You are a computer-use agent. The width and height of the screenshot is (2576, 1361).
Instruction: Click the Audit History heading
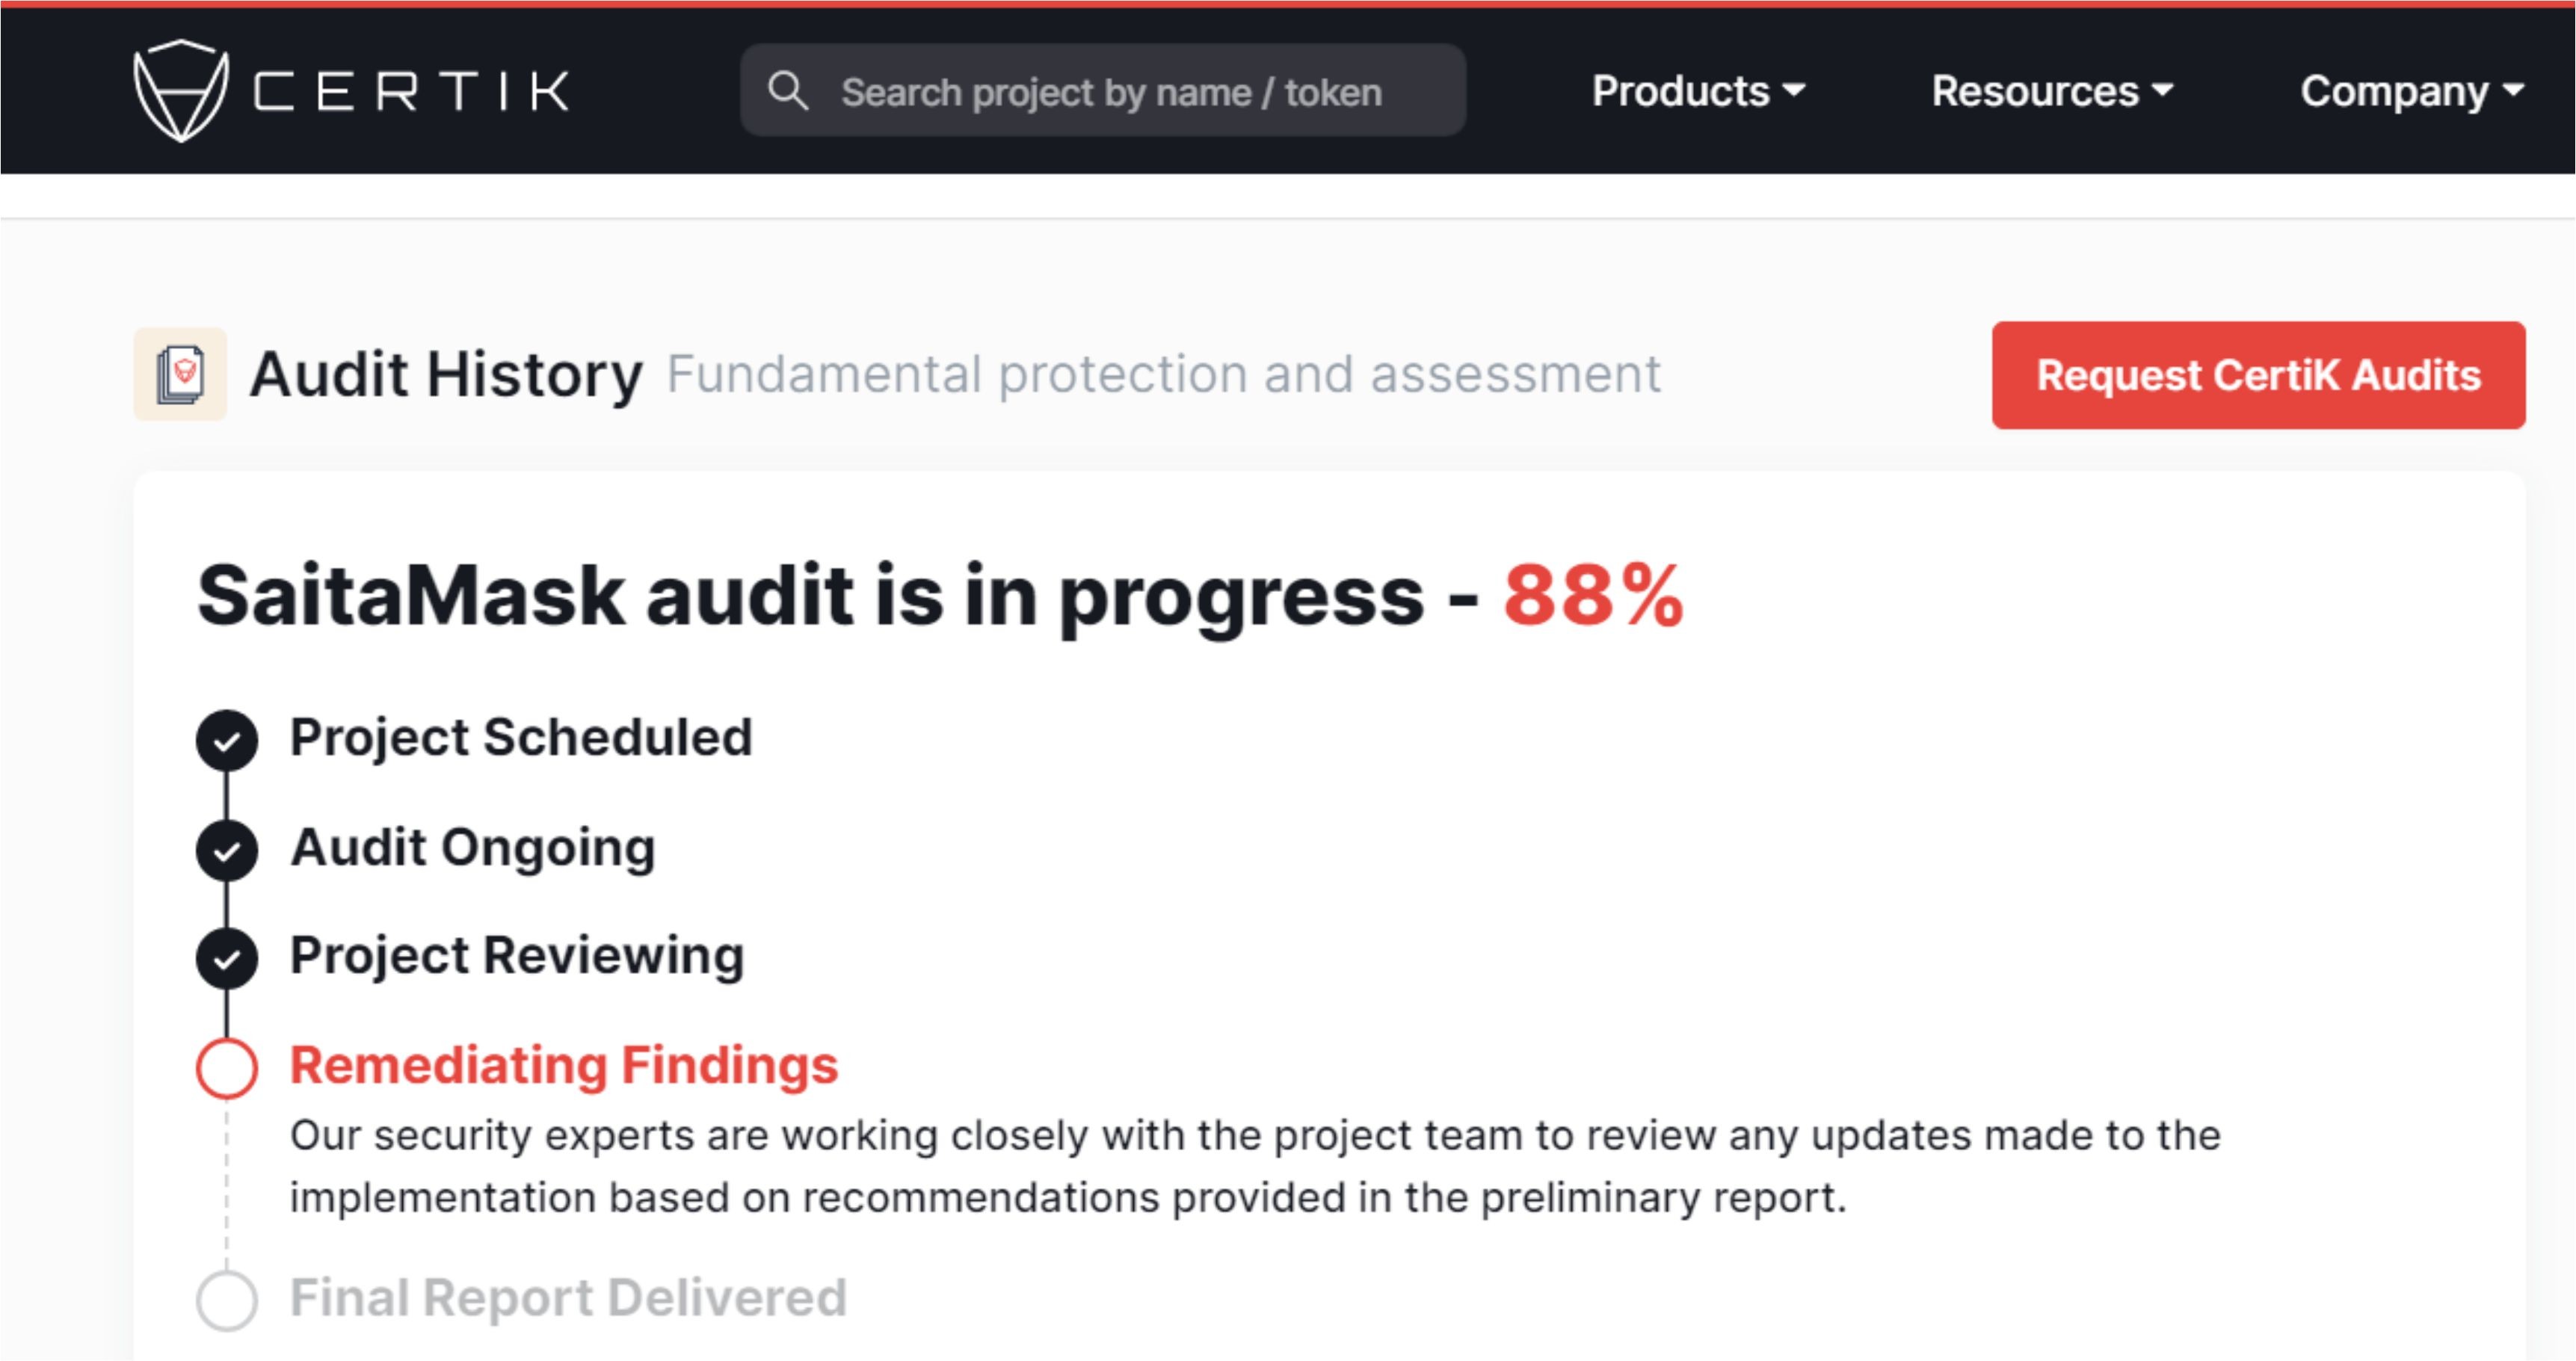coord(446,375)
